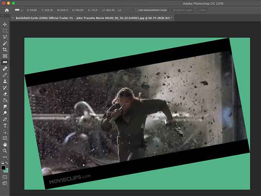
Task: Open the black foreground color swatch
Action: click(x=3, y=168)
